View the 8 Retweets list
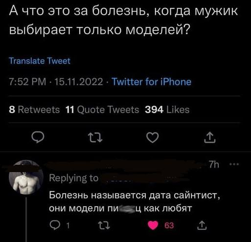The width and height of the screenshot is (251, 242). pos(34,110)
